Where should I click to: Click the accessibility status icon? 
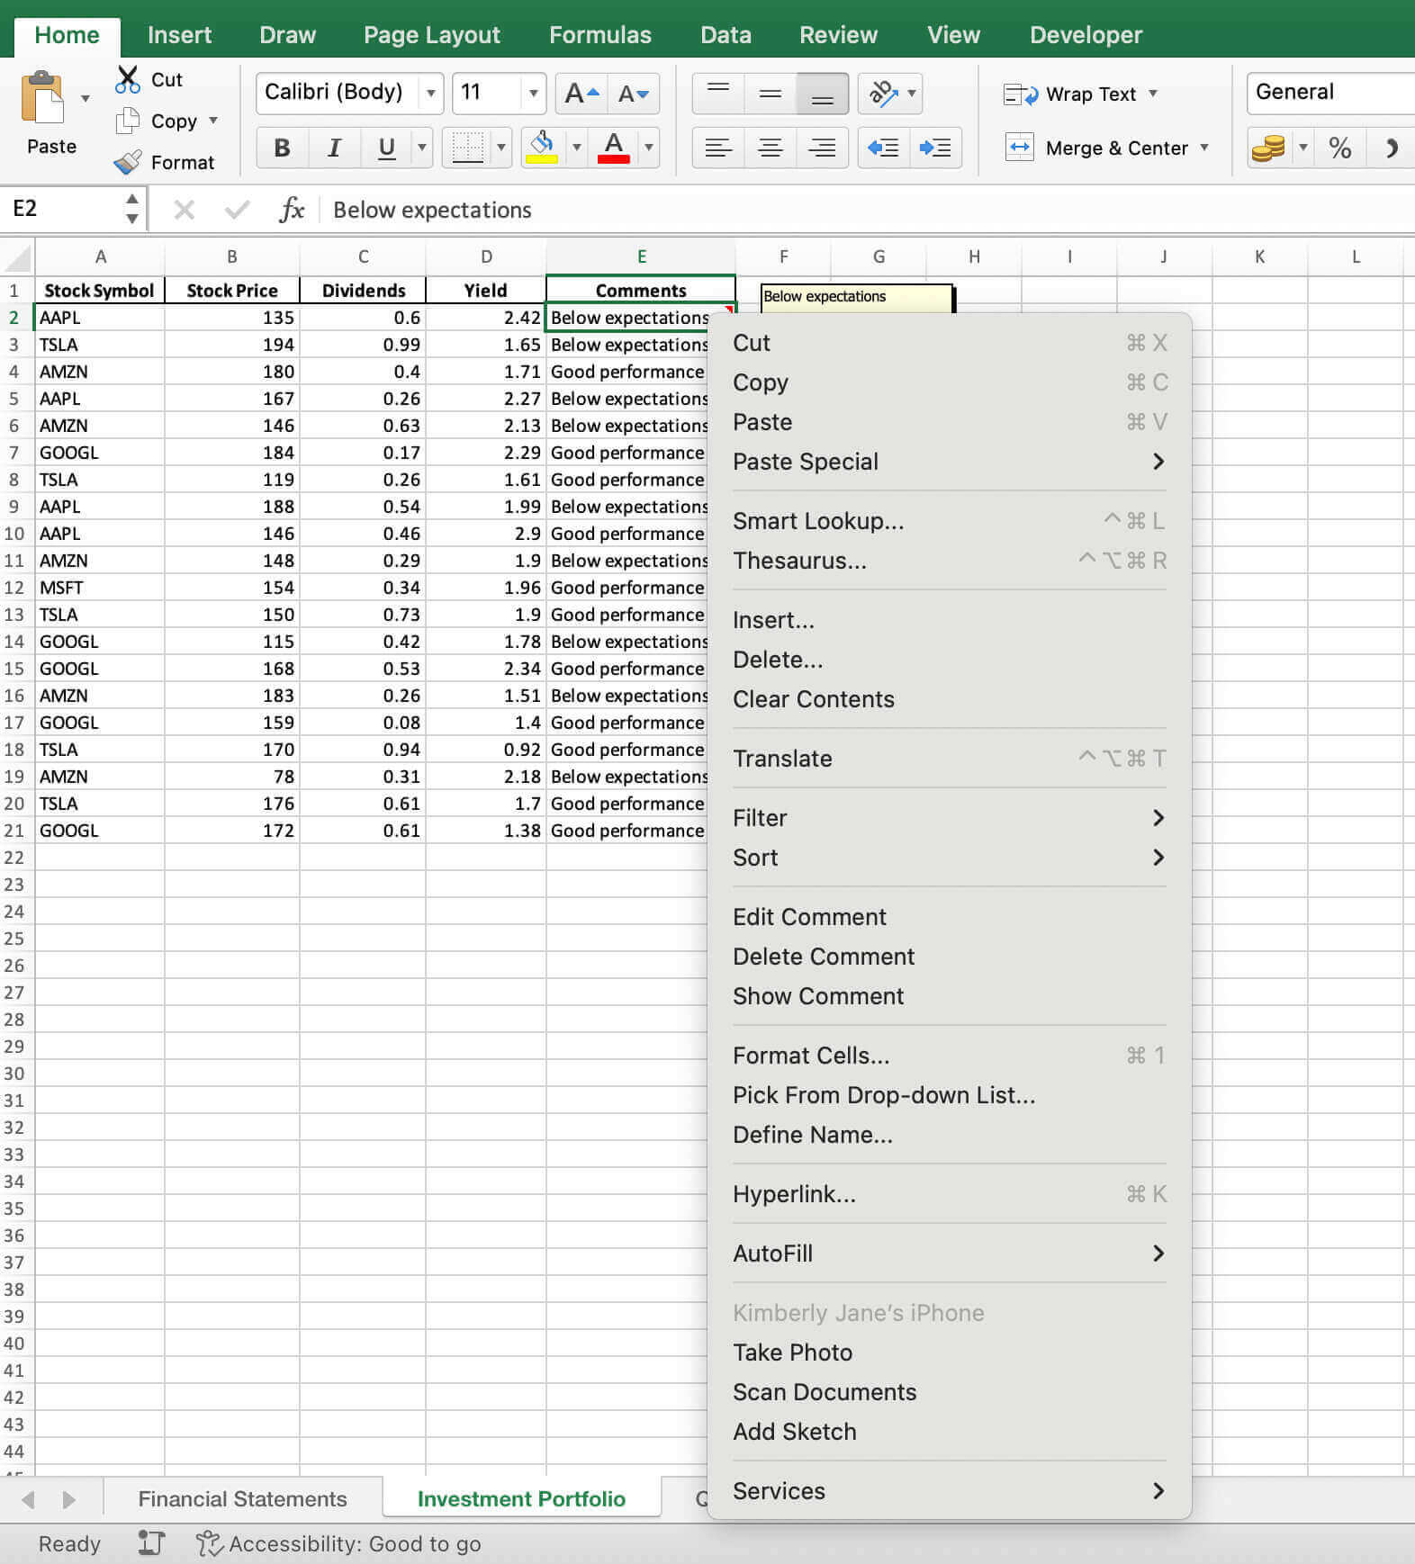pos(209,1543)
